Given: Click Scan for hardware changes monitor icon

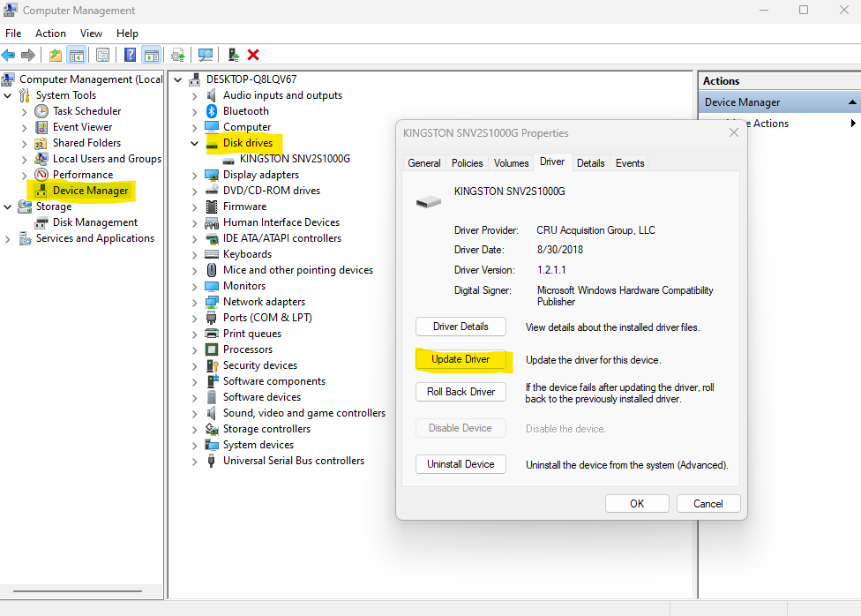Looking at the screenshot, I should [206, 55].
